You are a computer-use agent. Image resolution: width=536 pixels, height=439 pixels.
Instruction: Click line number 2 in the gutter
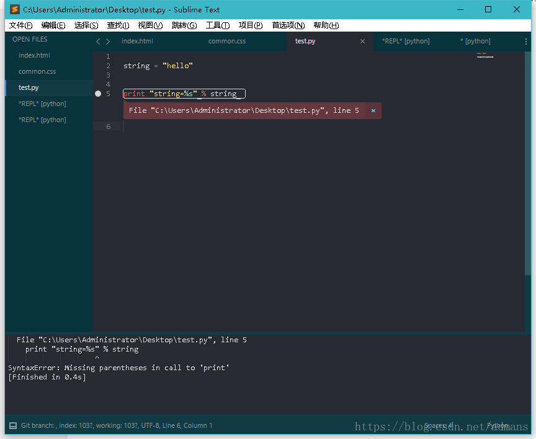(109, 66)
